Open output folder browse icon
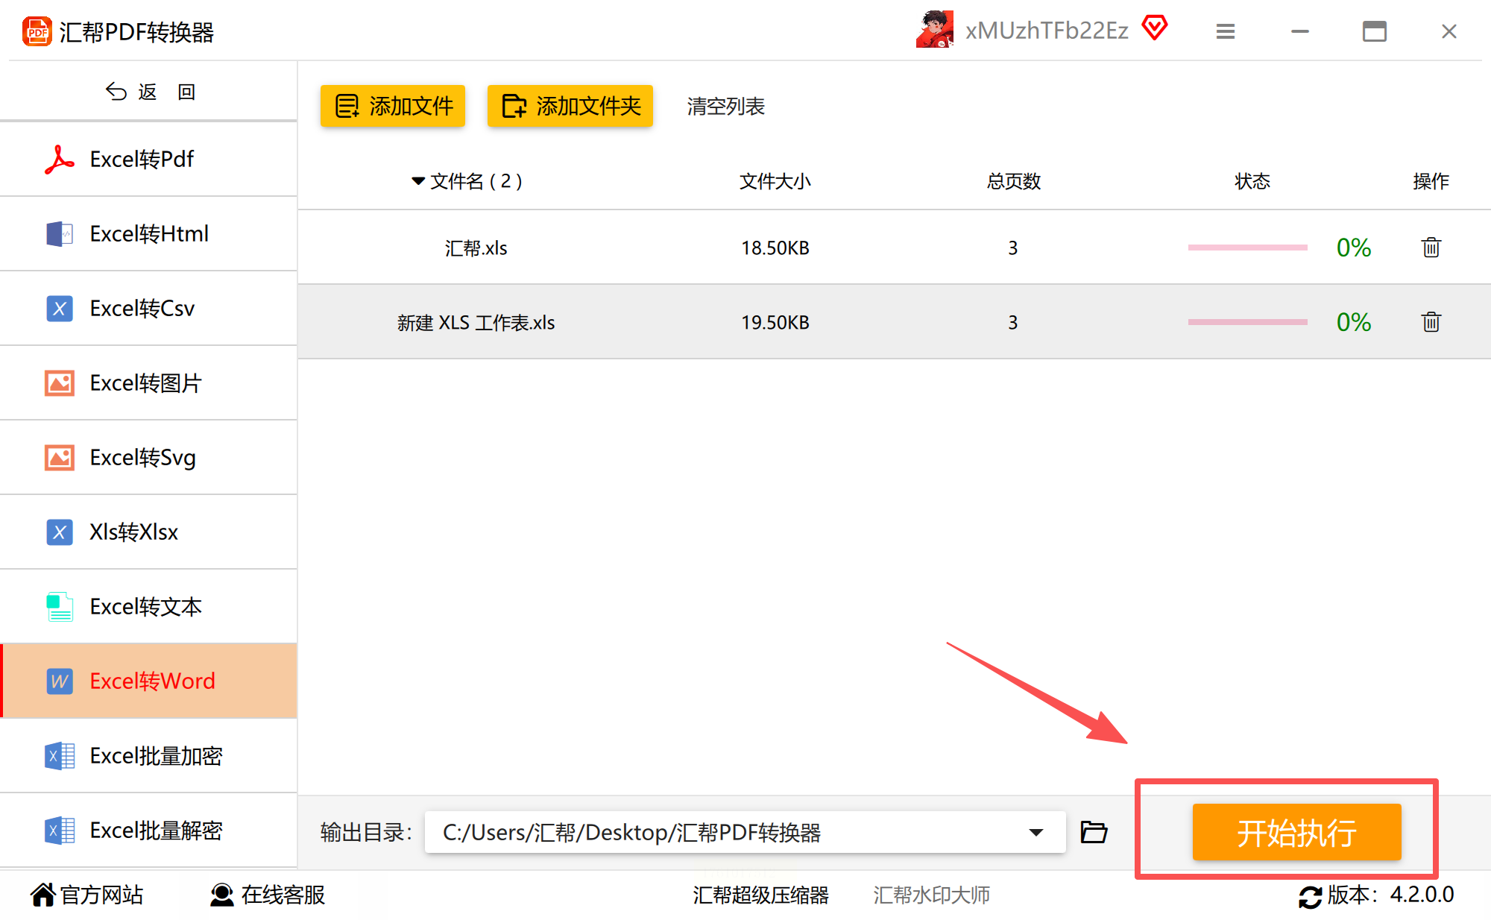The height and width of the screenshot is (920, 1491). click(1094, 832)
